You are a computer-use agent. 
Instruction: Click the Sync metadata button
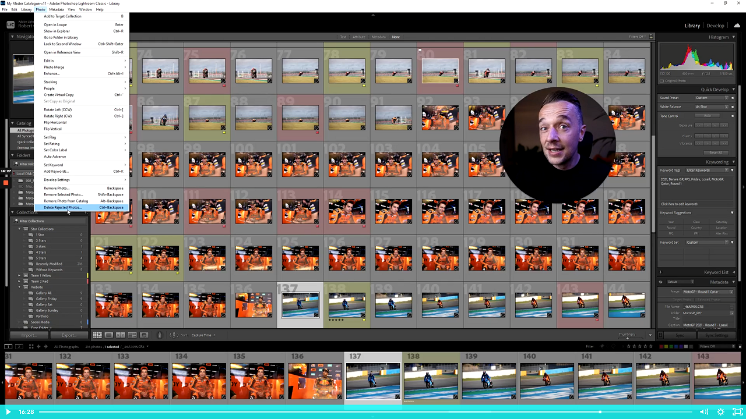click(x=680, y=335)
